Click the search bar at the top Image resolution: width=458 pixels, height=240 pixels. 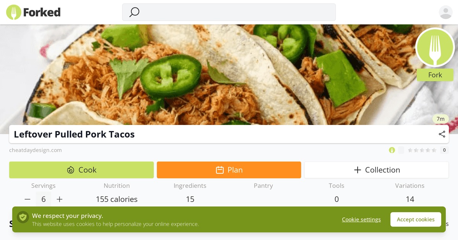pos(229,12)
